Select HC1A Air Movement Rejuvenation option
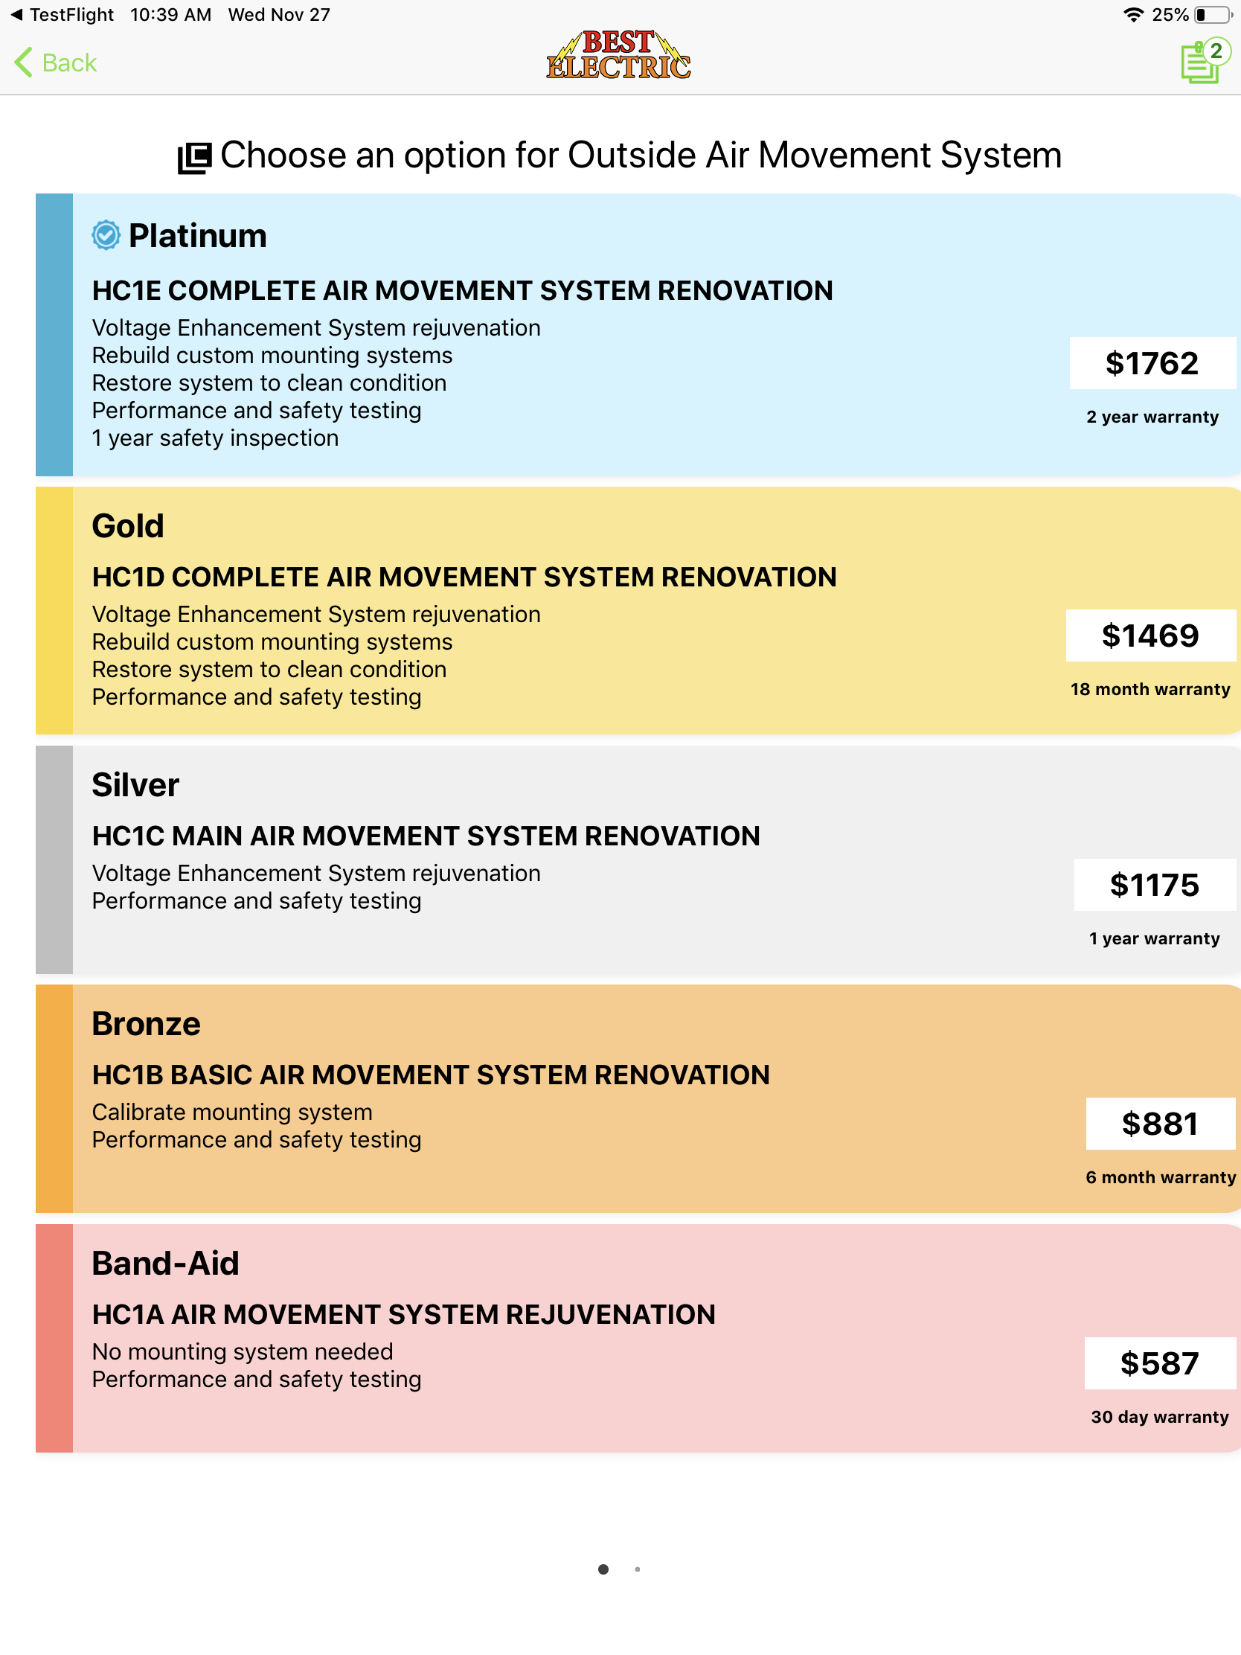1241x1655 pixels. 403,1314
